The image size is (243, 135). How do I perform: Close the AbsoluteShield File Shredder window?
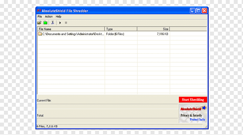point(204,11)
